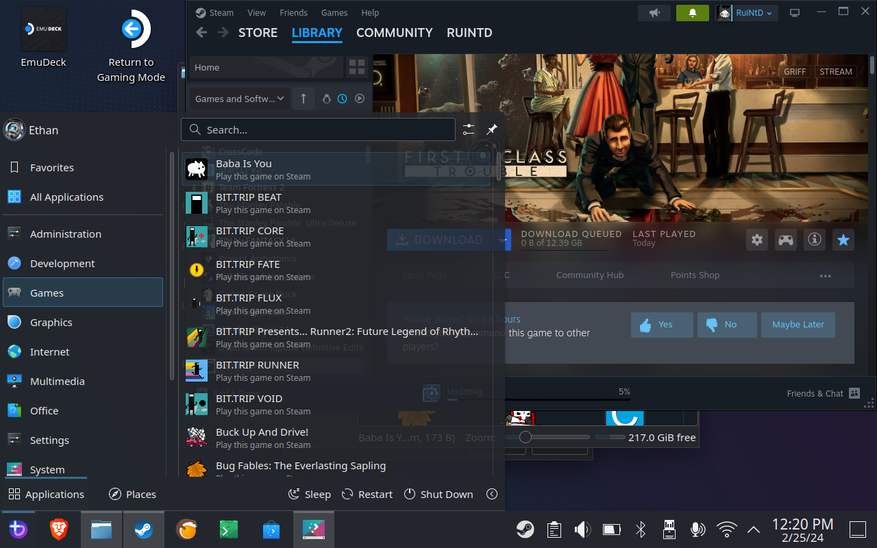
Task: Open the Games menu in Steam
Action: coord(334,13)
